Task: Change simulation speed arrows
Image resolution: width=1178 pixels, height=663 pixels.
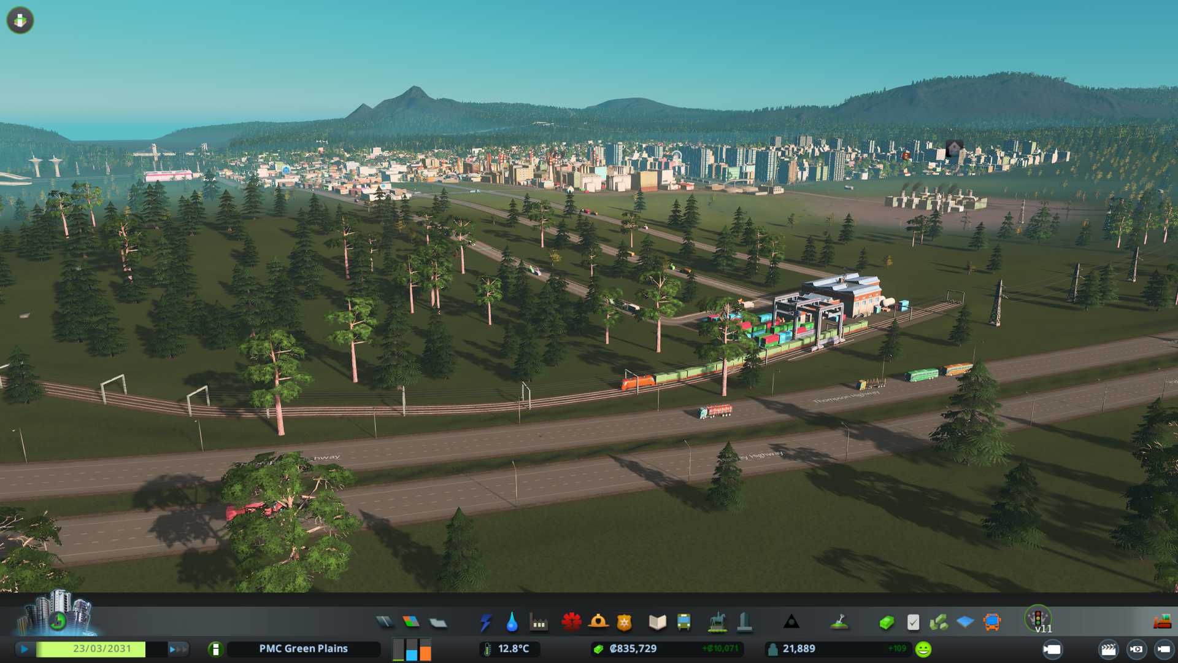Action: pos(178,649)
